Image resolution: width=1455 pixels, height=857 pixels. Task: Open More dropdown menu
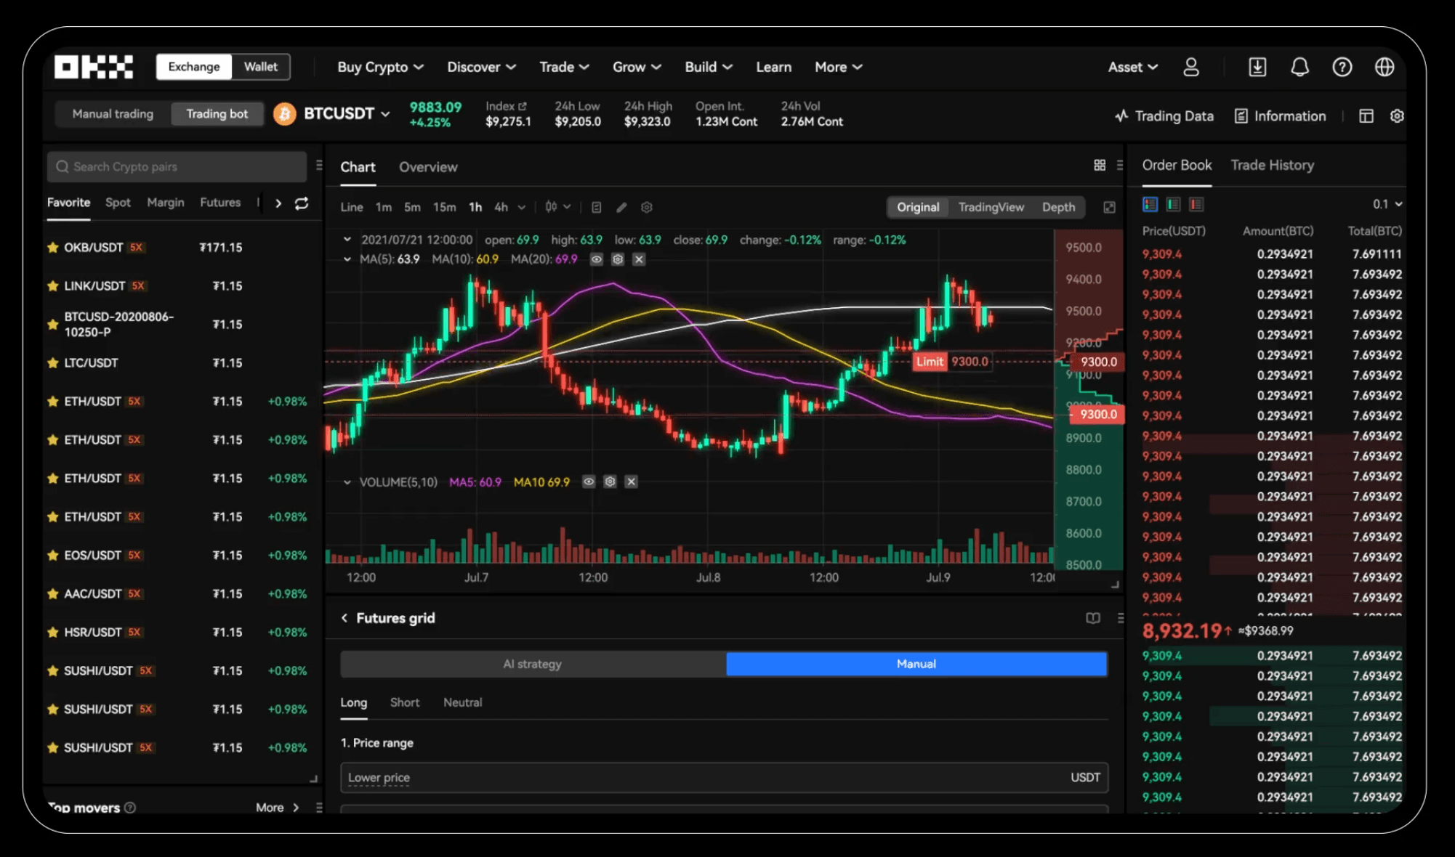(x=838, y=67)
